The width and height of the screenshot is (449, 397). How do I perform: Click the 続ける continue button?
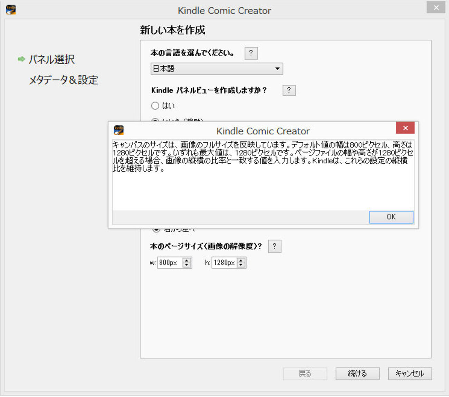click(x=357, y=374)
